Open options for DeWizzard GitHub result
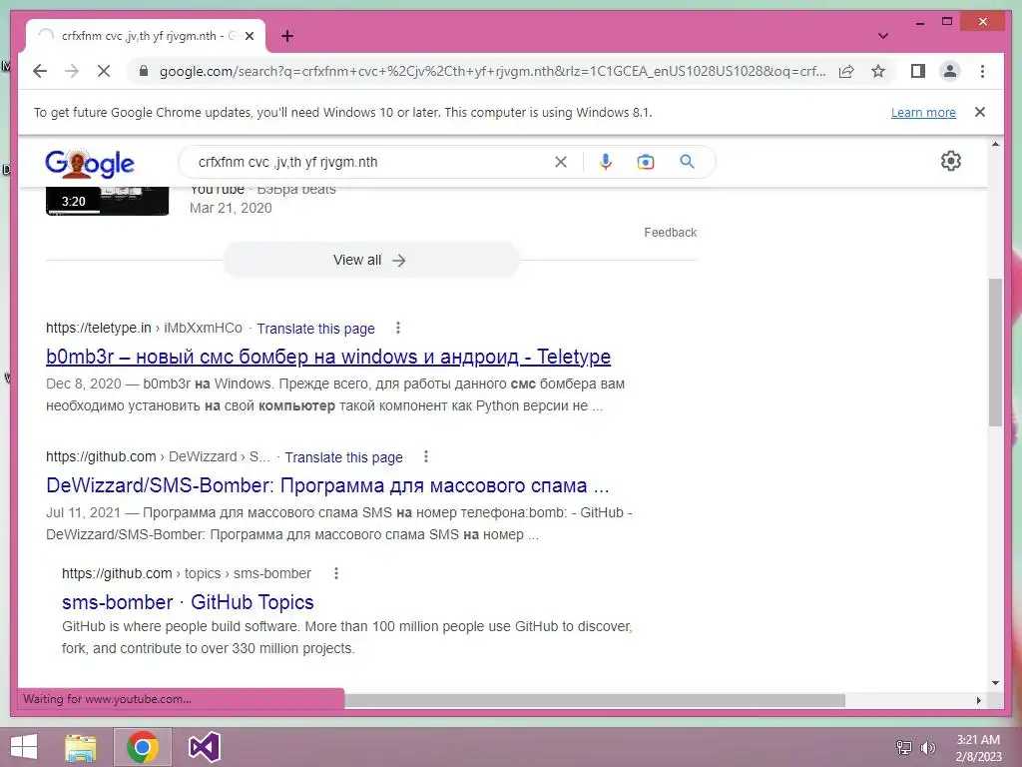Viewport: 1022px width, 767px height. (426, 456)
